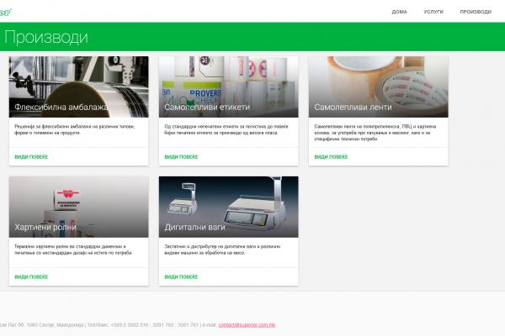This screenshot has height=336, width=505.
Task: Open the ДОМА menu item
Action: (399, 12)
